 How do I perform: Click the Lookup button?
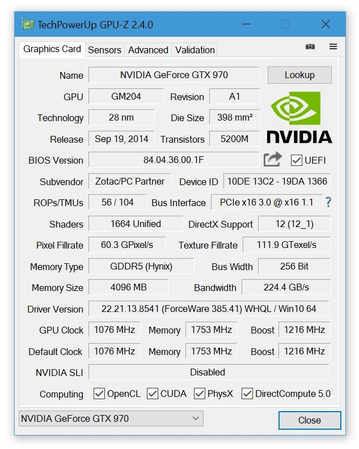coord(299,75)
